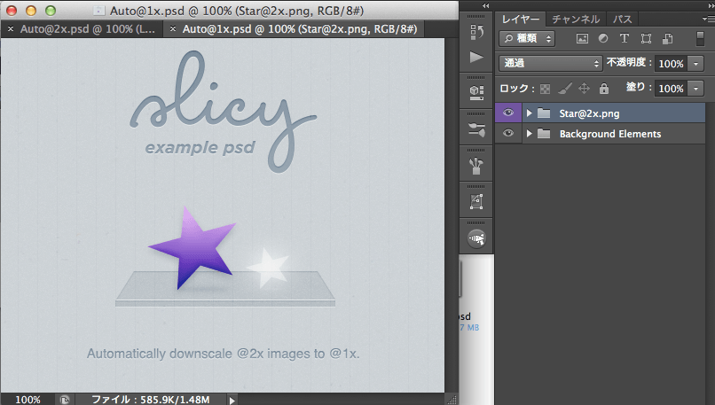Hide the Star@2x.png layer group
The image size is (715, 405).
tap(508, 113)
